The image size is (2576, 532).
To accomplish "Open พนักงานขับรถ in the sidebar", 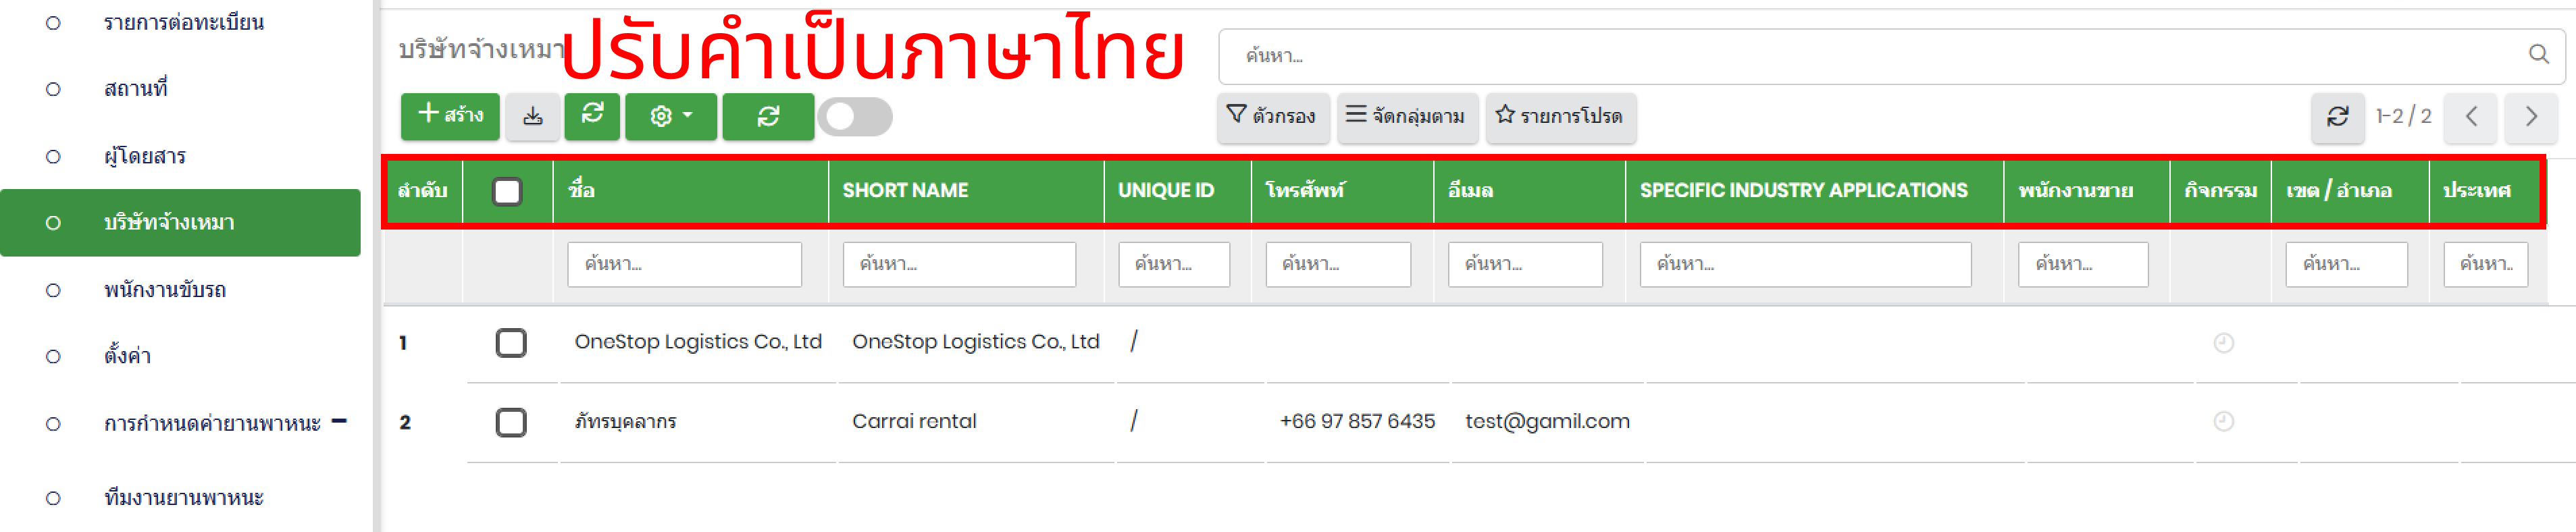I will [x=165, y=290].
